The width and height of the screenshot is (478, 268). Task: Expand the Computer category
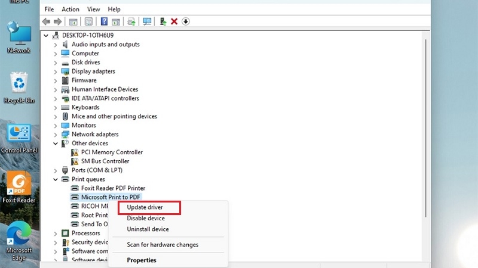(x=56, y=54)
